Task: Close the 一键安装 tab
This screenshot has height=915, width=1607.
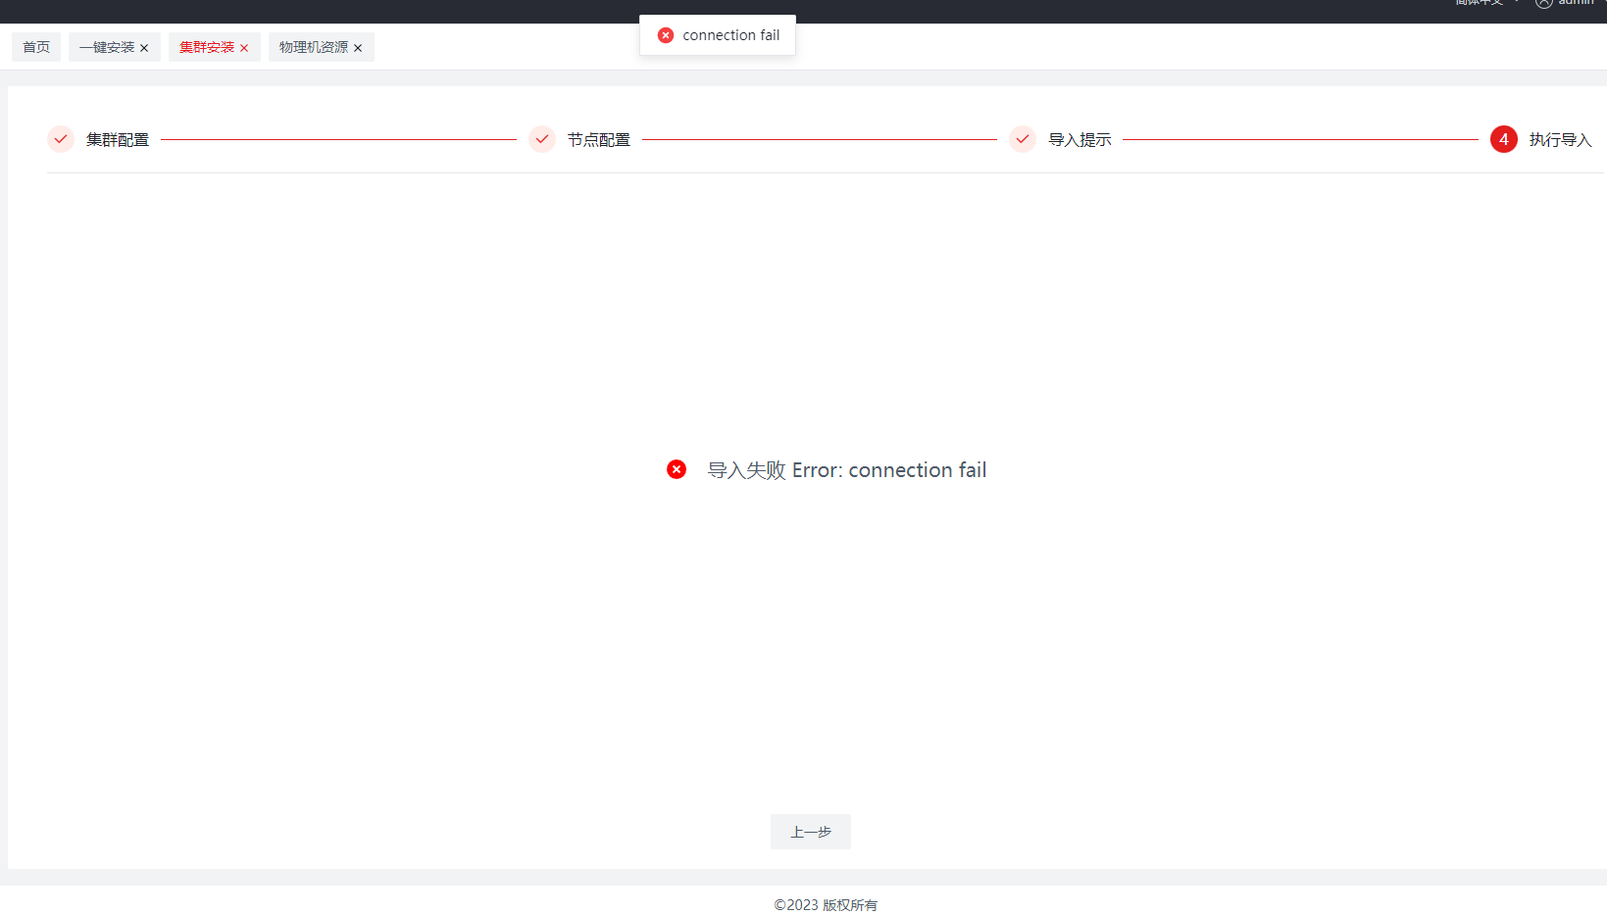Action: (144, 48)
